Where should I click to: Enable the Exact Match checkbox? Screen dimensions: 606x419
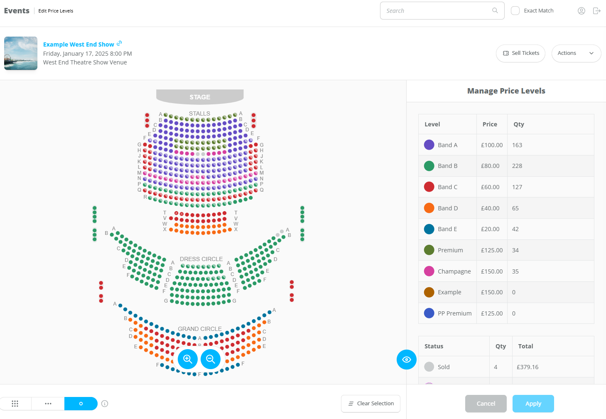[x=515, y=11]
